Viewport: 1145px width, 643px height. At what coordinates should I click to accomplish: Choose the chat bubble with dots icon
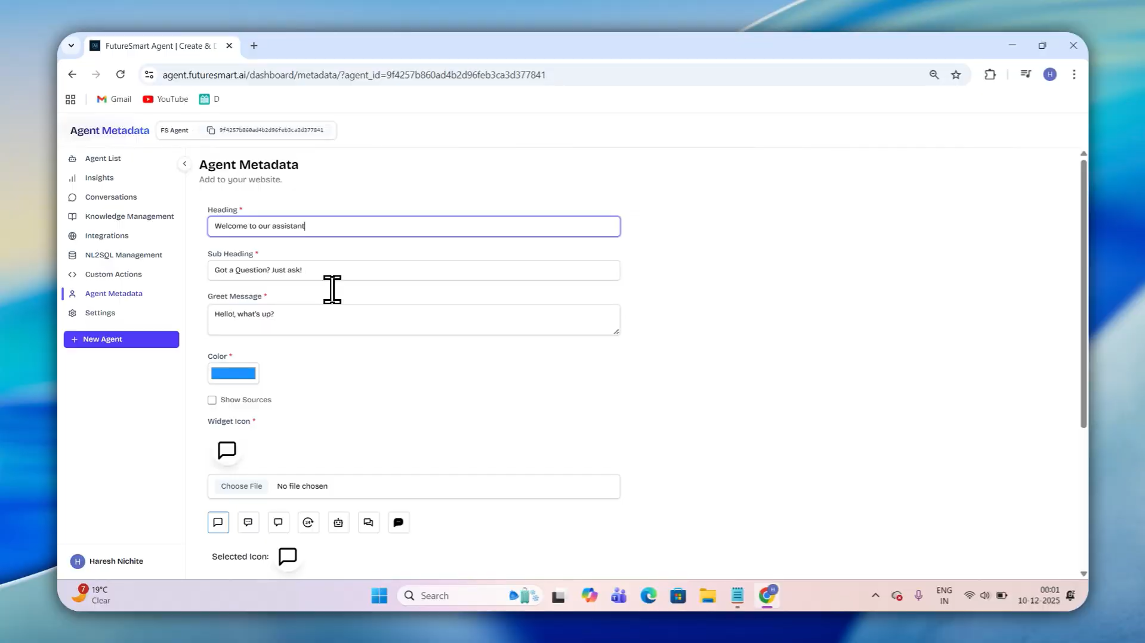point(248,523)
